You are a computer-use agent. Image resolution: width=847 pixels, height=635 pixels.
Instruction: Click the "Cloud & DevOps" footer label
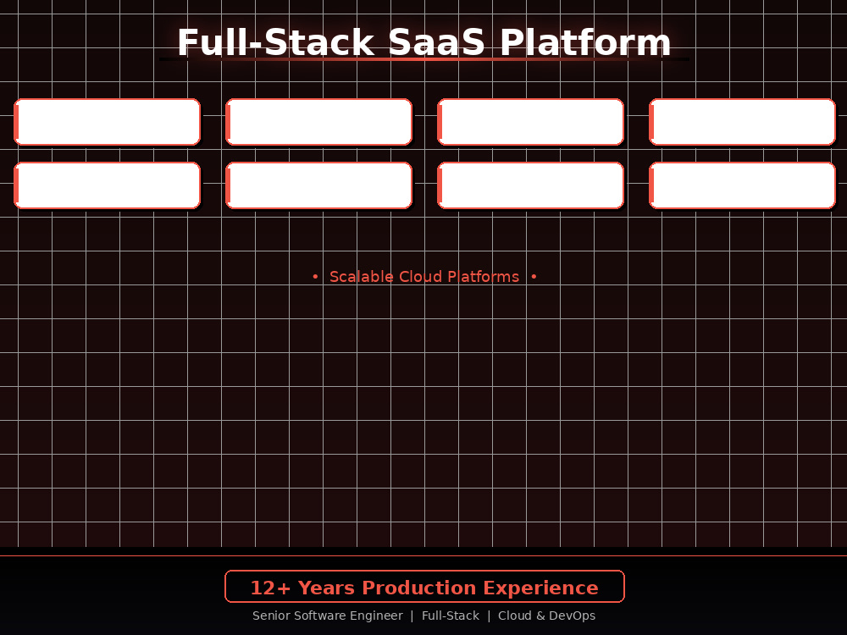[x=546, y=616]
